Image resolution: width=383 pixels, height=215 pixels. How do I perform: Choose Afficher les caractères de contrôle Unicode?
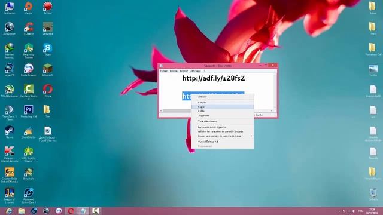click(222, 131)
